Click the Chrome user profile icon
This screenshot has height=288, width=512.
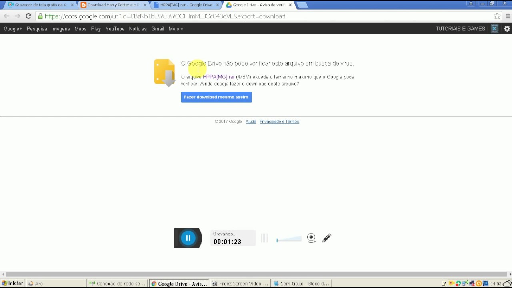coord(471,4)
